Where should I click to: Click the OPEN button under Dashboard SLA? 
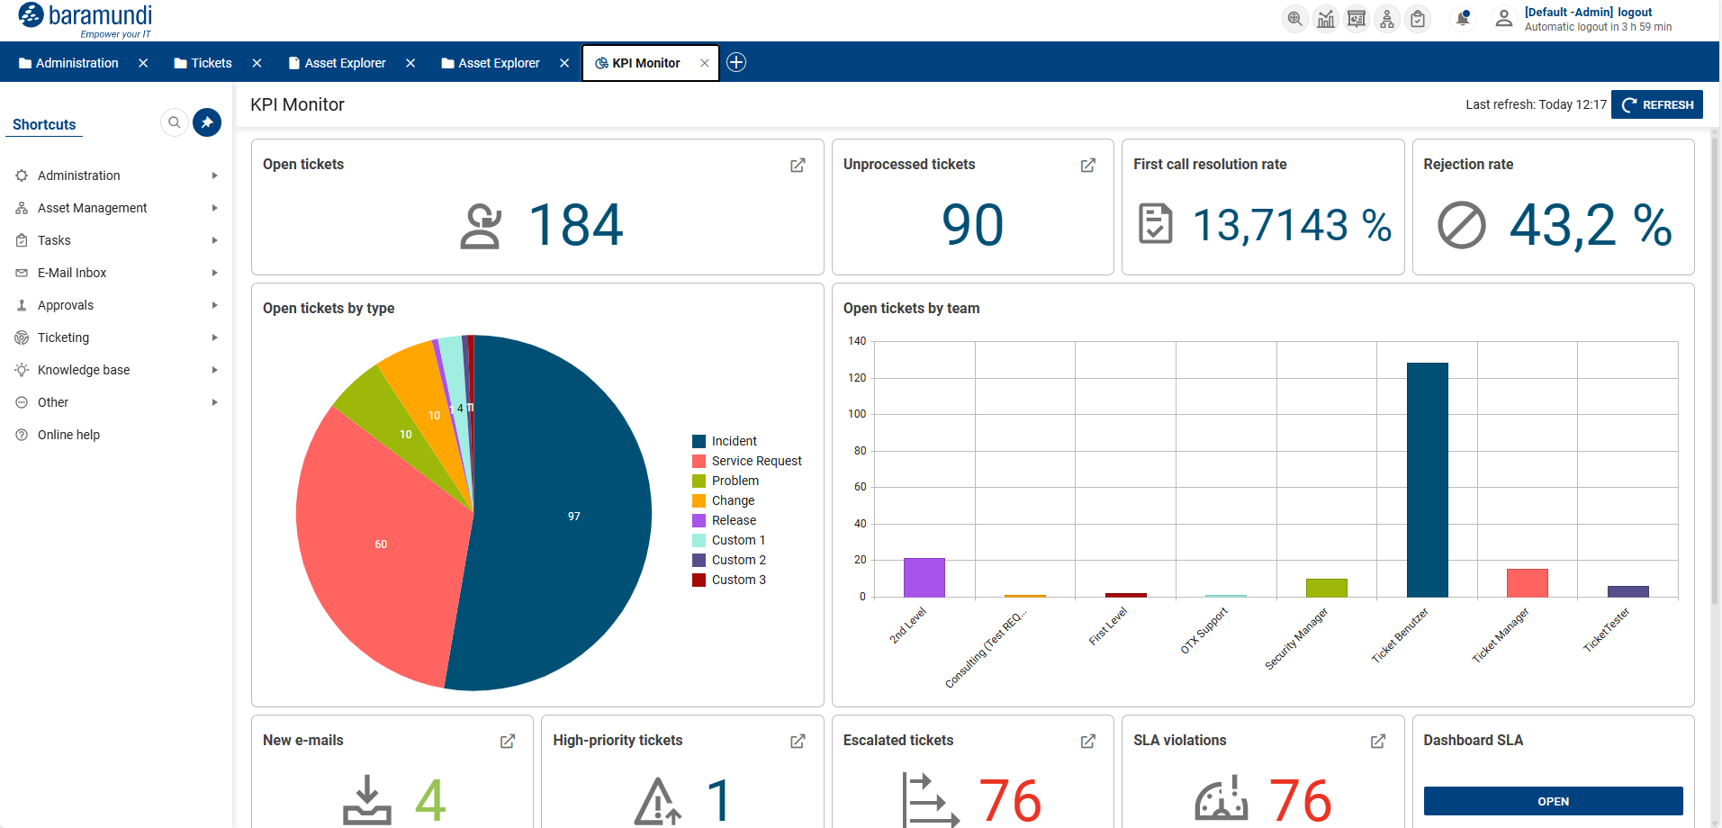click(x=1552, y=801)
